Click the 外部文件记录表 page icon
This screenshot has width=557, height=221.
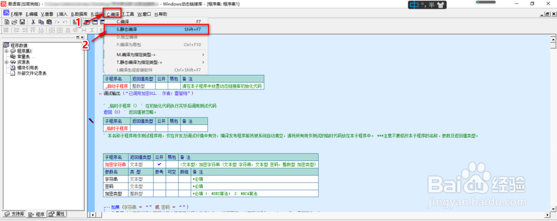[13, 73]
